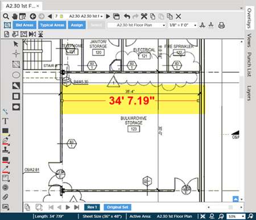Viewport: 256px width, 220px height.
Task: Select the black diagonal wedge tool
Action: 16,85
